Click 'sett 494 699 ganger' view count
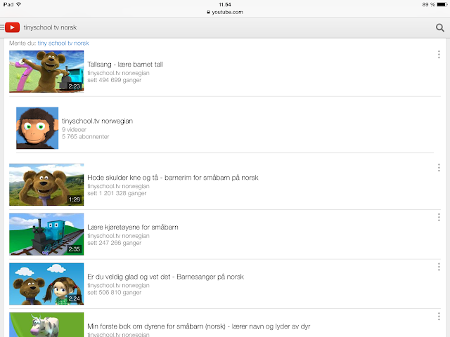The height and width of the screenshot is (337, 450). click(114, 80)
